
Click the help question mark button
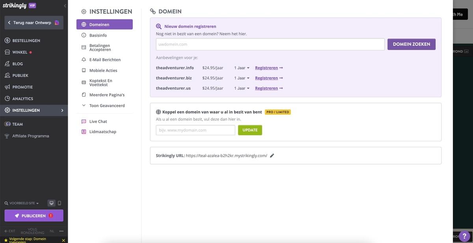465,236
